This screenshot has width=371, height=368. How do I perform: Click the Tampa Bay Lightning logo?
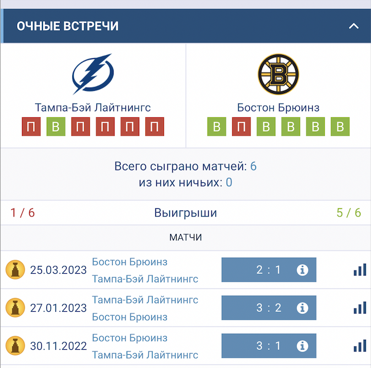(x=92, y=74)
